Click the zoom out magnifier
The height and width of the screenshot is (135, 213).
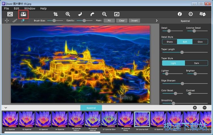click(x=104, y=14)
